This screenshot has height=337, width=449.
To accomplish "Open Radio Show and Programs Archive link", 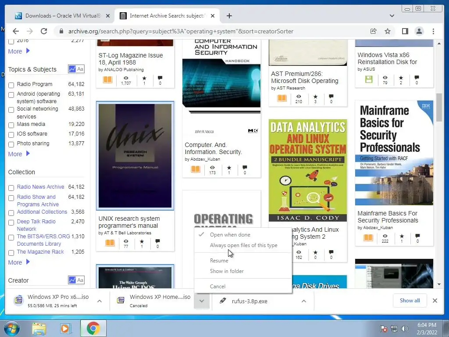I will 38,201.
